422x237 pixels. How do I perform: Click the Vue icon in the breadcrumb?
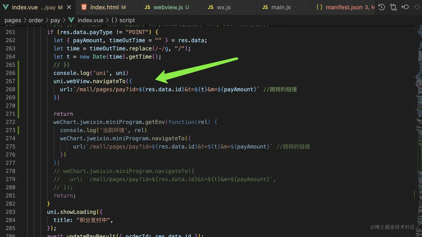coord(71,20)
